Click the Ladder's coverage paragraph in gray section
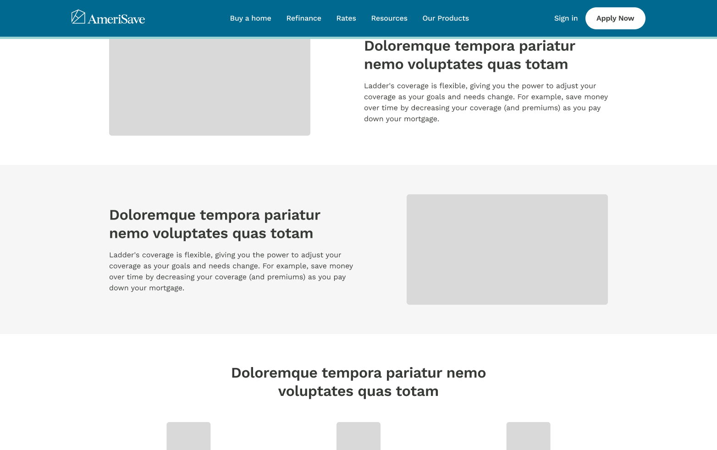The image size is (717, 450). coord(231,271)
